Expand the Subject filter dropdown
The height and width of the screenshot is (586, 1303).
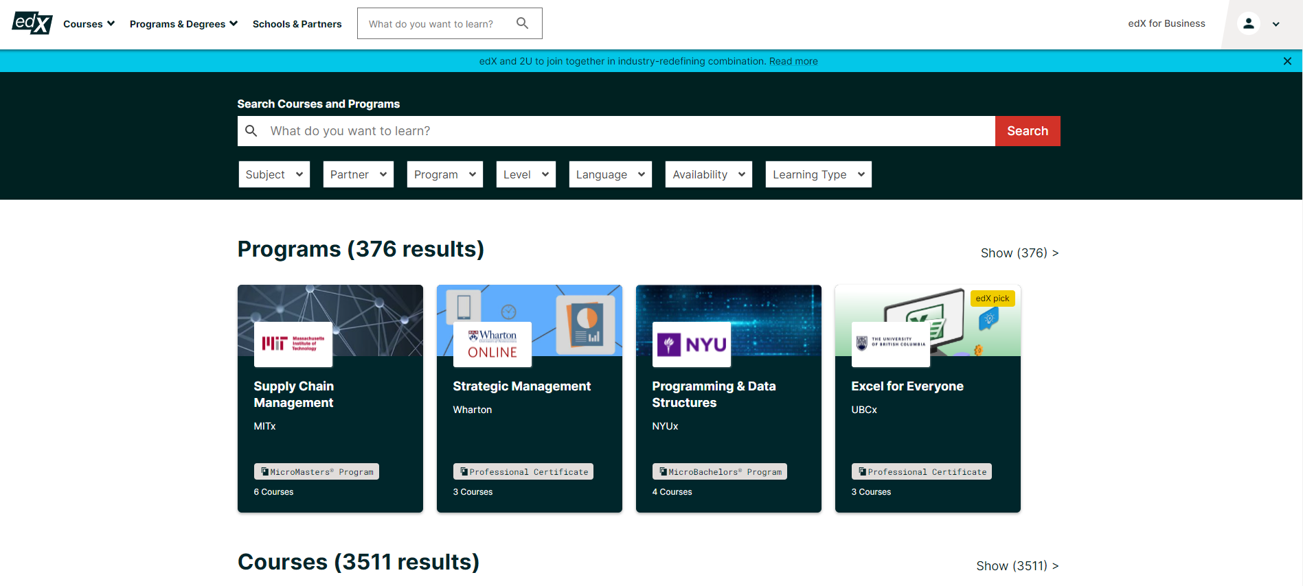click(274, 174)
